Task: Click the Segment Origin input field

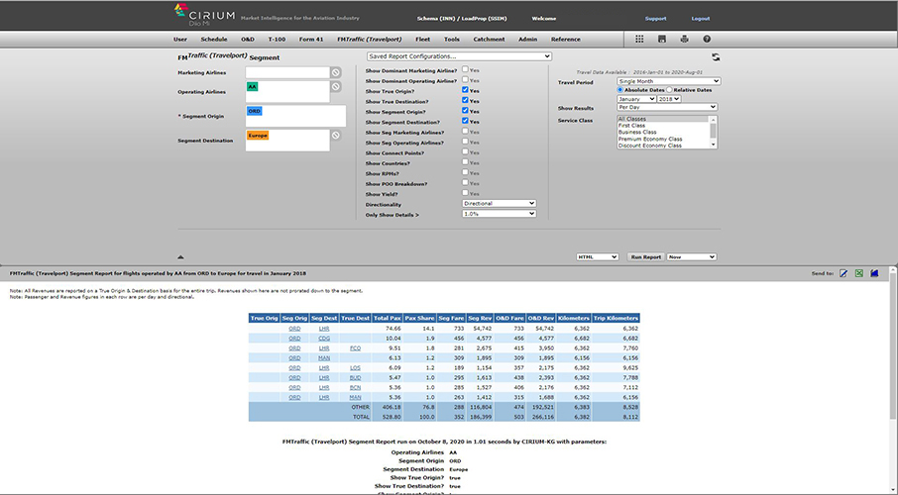Action: [x=295, y=116]
